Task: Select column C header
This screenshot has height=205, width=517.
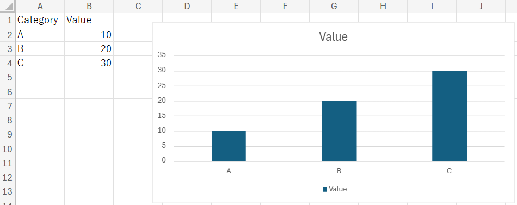Action: pyautogui.click(x=138, y=7)
